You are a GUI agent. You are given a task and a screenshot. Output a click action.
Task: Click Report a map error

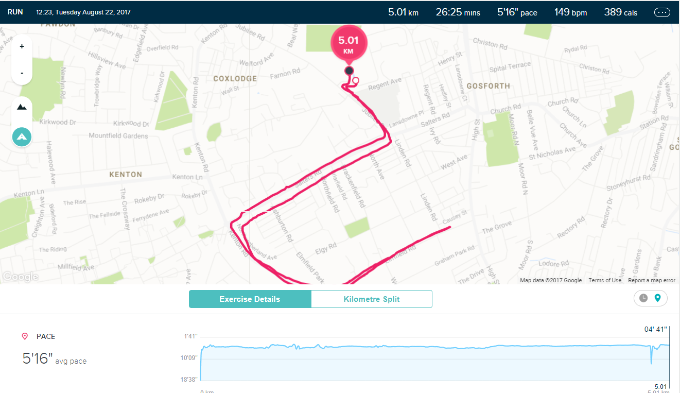pyautogui.click(x=651, y=280)
